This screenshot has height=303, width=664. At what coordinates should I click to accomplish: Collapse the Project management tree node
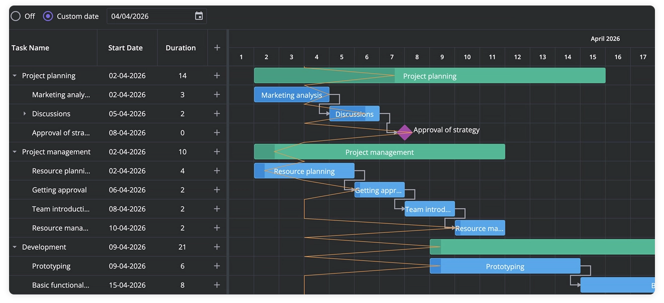pos(15,152)
